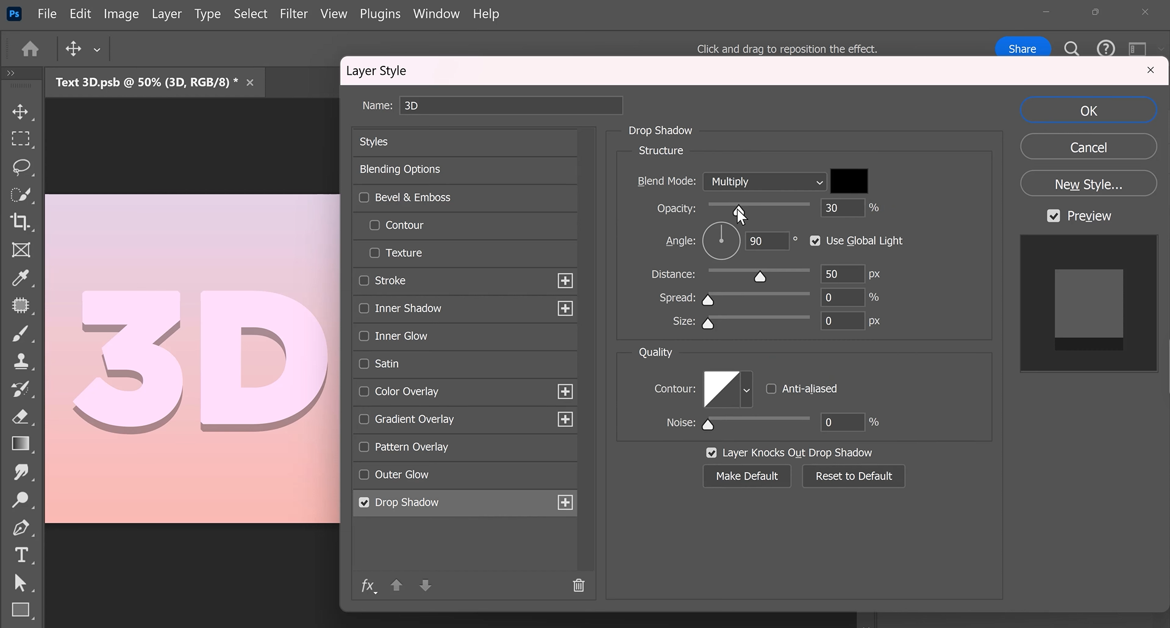Toggle Use Global Light checkbox
1170x628 pixels.
[815, 241]
